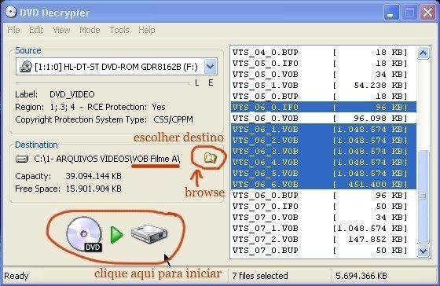Click the file list scroll up arrow
The image size is (440, 286).
click(423, 53)
